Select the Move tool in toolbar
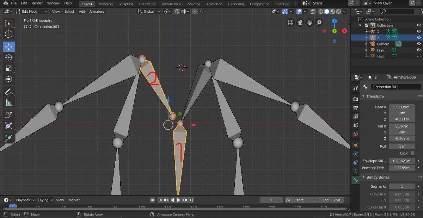Viewport: 423px width, 218px height. pyautogui.click(x=9, y=46)
